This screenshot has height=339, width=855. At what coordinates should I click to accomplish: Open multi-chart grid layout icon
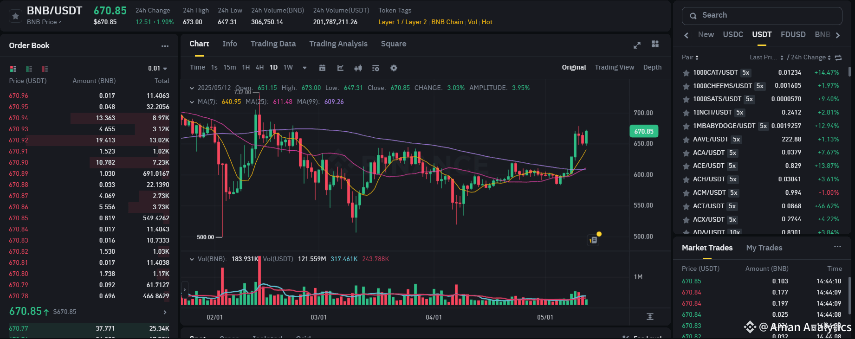(655, 44)
